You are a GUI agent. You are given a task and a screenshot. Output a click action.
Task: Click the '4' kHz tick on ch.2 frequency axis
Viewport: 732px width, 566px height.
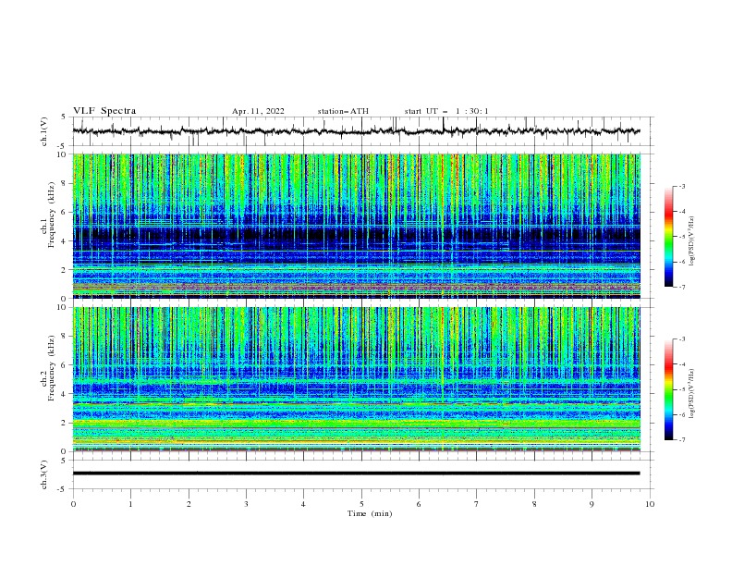pyautogui.click(x=66, y=394)
